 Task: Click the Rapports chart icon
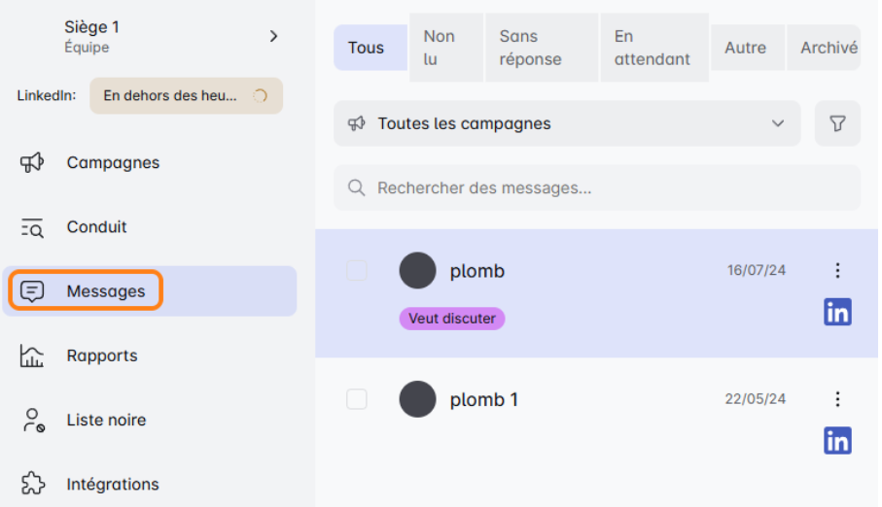click(32, 355)
